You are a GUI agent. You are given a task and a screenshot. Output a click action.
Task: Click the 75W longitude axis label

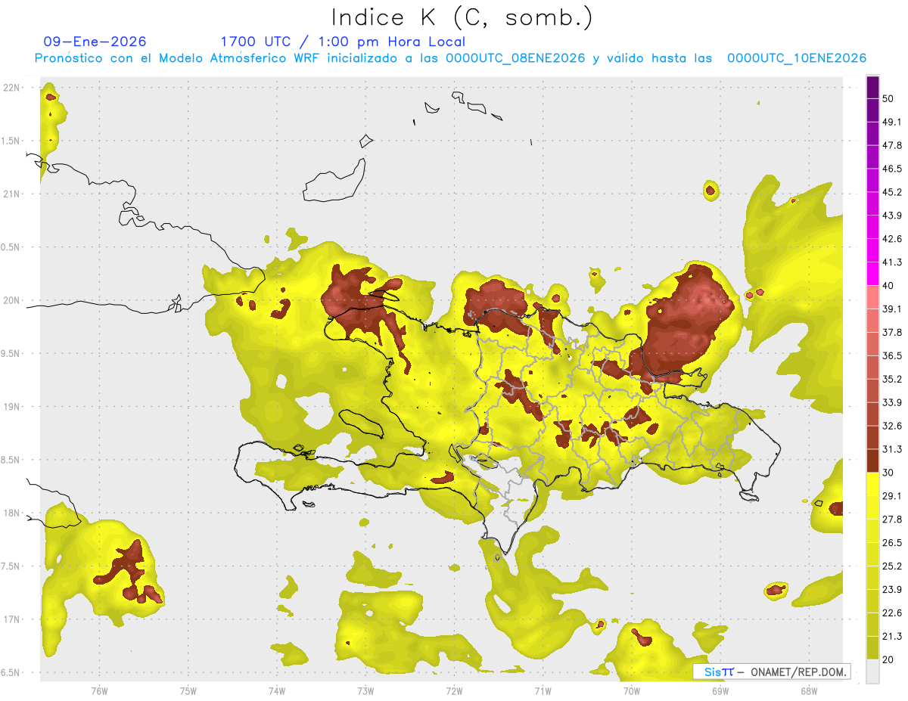pyautogui.click(x=188, y=691)
